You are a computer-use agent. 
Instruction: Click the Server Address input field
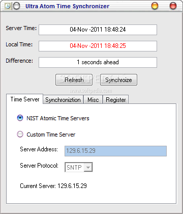point(115,151)
